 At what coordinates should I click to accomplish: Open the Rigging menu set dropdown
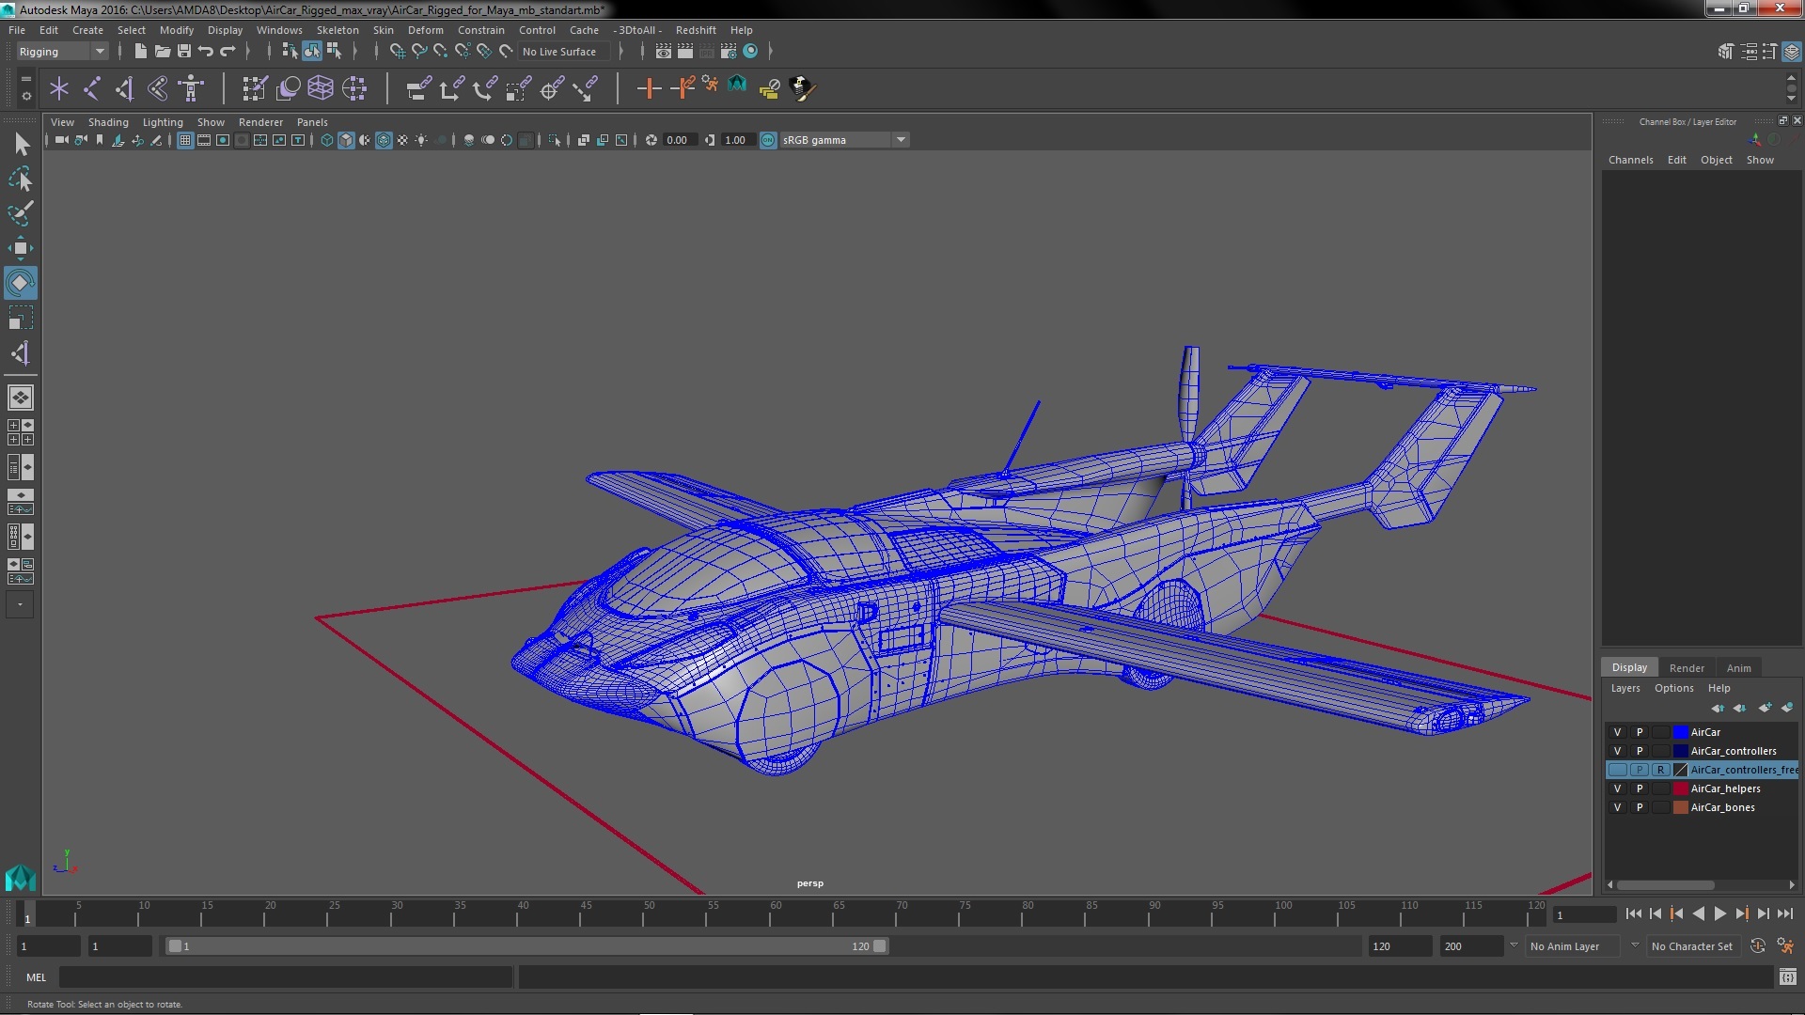coord(61,52)
